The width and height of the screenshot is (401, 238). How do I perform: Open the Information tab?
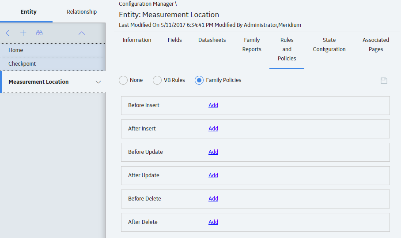tap(137, 40)
